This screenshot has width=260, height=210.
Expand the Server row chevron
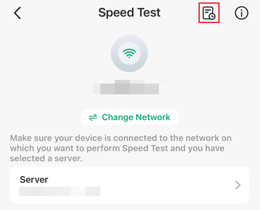(238, 185)
